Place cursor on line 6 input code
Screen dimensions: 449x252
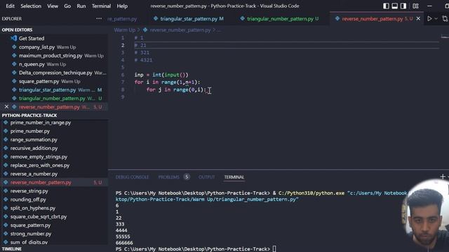[x=161, y=75]
